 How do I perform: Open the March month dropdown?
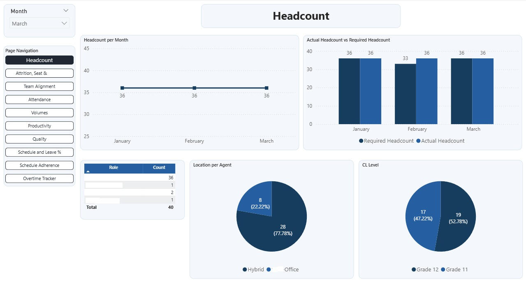click(x=39, y=23)
